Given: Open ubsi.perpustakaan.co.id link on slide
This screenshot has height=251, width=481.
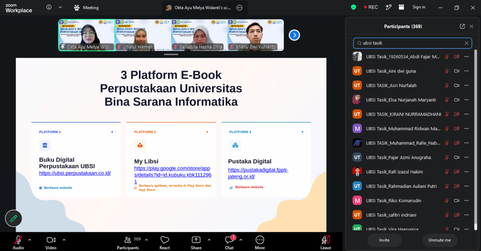Looking at the screenshot, I should (75, 173).
